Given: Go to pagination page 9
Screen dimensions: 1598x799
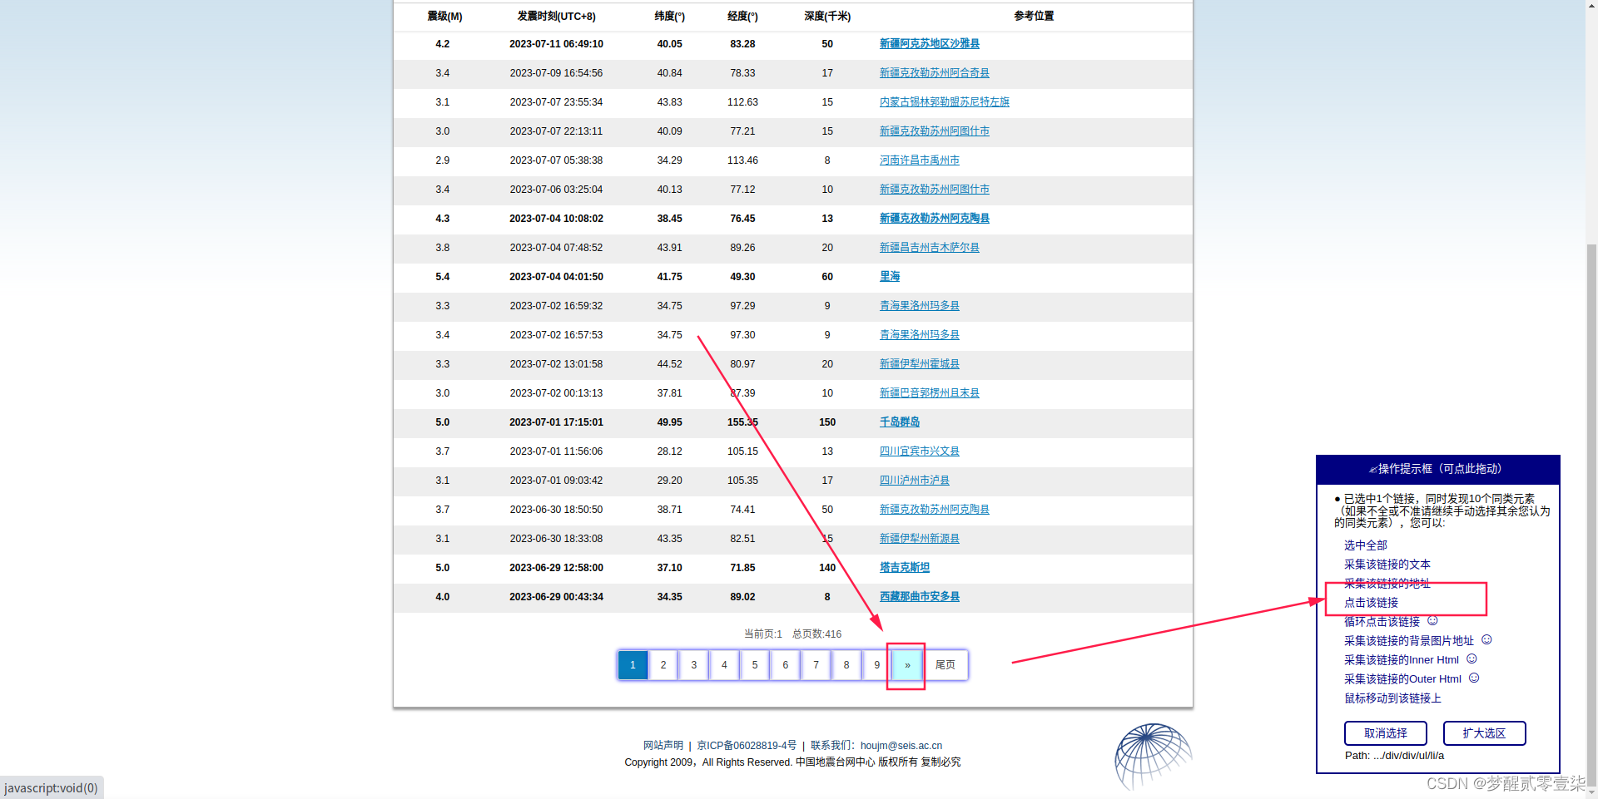Looking at the screenshot, I should tap(876, 665).
